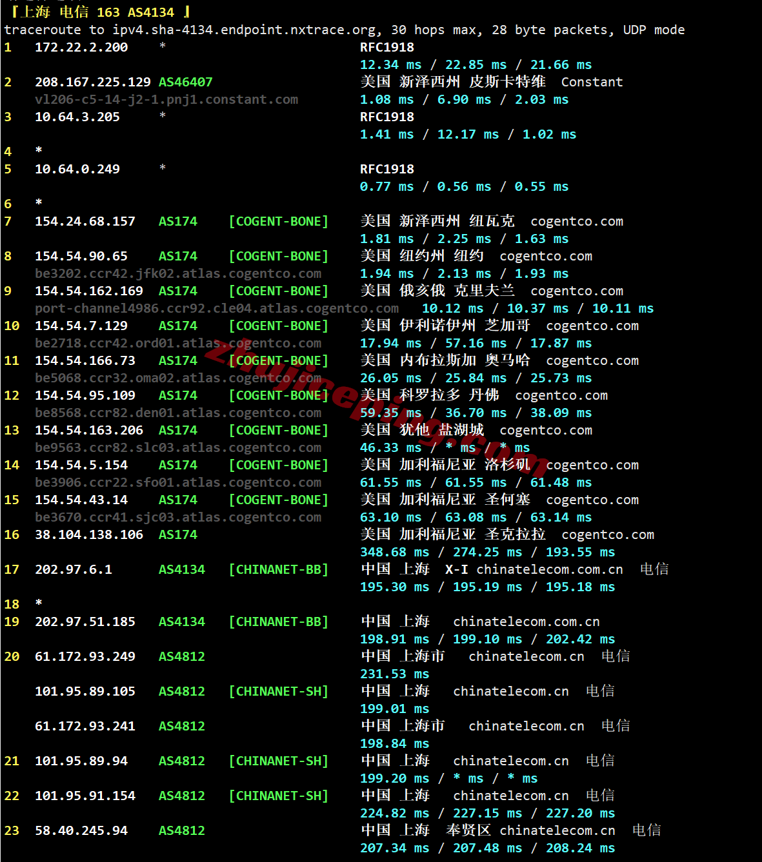
Task: Click hostname be3202.ccr42.jfk02.atlas.cogentco.com
Action: (x=178, y=273)
